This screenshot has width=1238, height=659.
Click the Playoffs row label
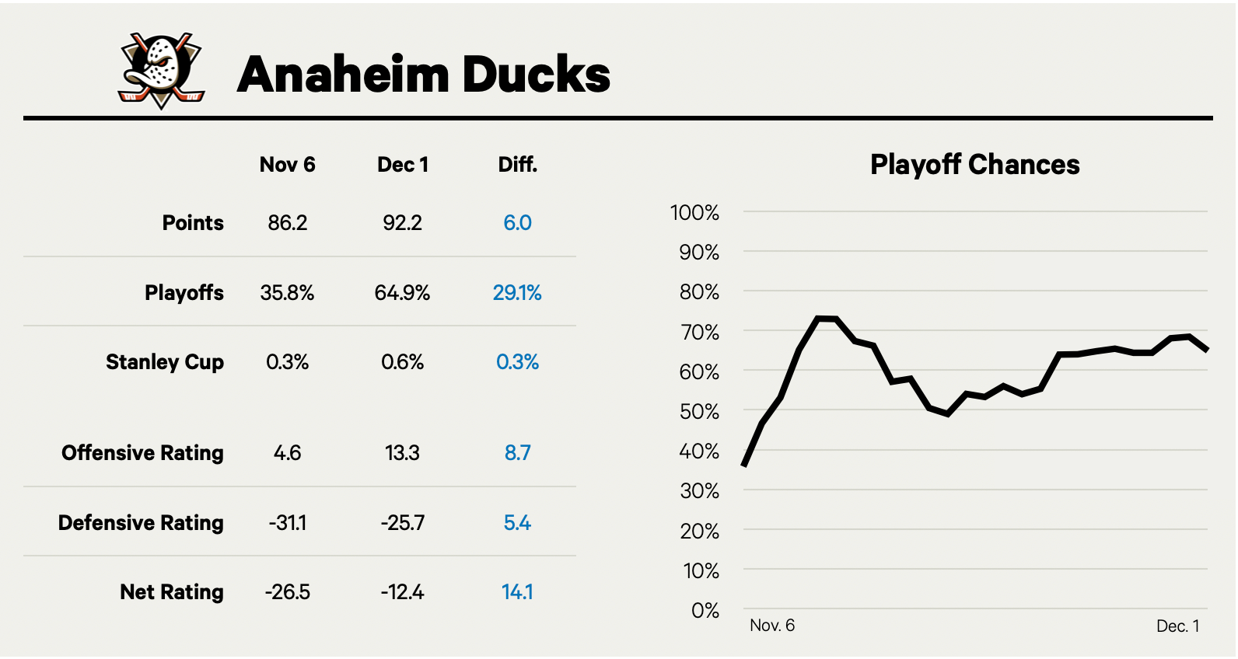coord(184,293)
